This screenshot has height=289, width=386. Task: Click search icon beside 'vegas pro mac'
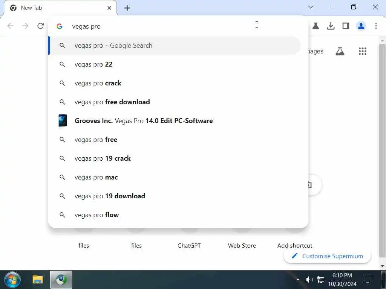tap(62, 177)
